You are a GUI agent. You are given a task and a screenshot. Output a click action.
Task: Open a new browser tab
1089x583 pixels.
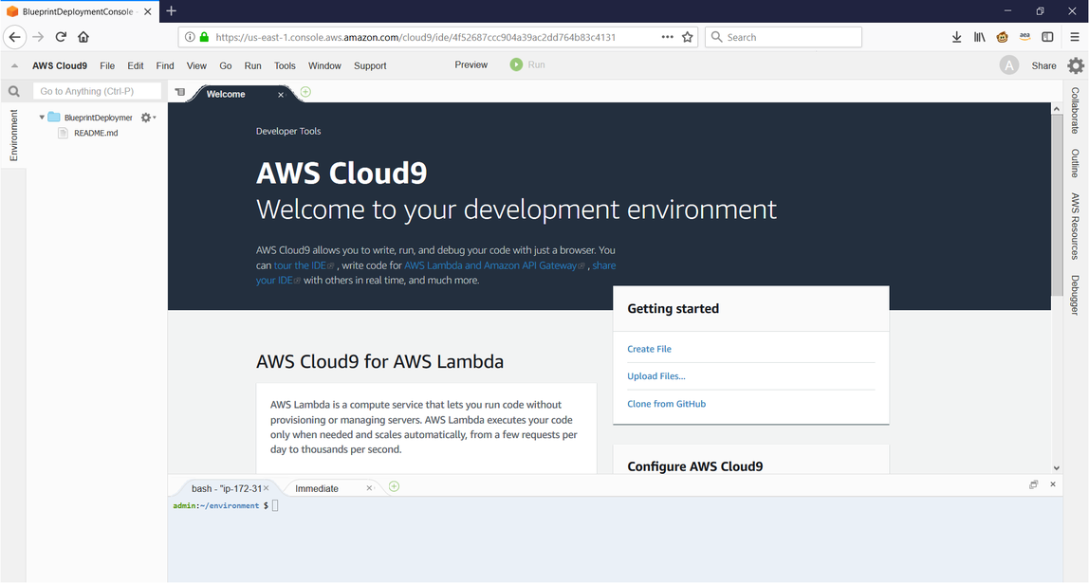pyautogui.click(x=171, y=11)
